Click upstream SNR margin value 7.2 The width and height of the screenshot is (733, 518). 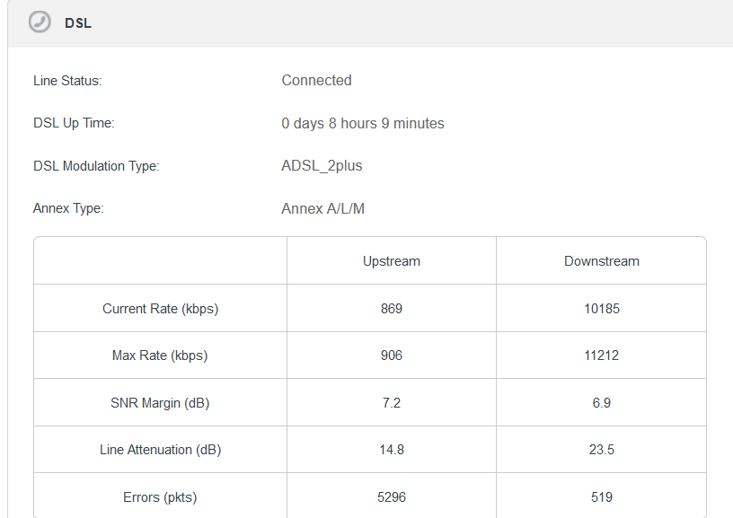point(391,403)
